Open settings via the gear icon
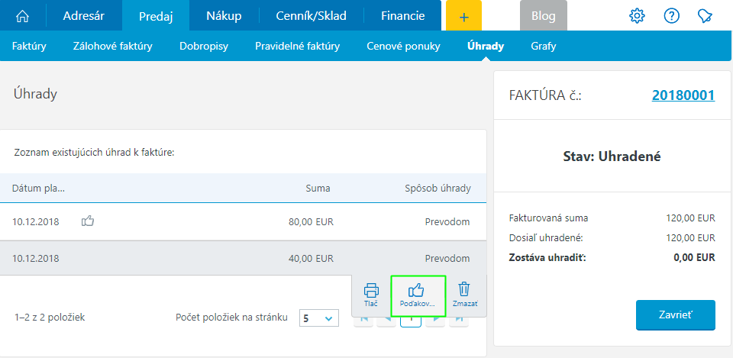Screen dimensions: 733x358 pyautogui.click(x=637, y=16)
